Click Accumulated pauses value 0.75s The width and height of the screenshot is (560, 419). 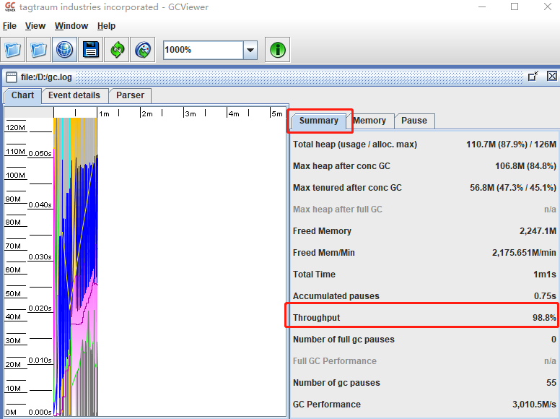[545, 296]
